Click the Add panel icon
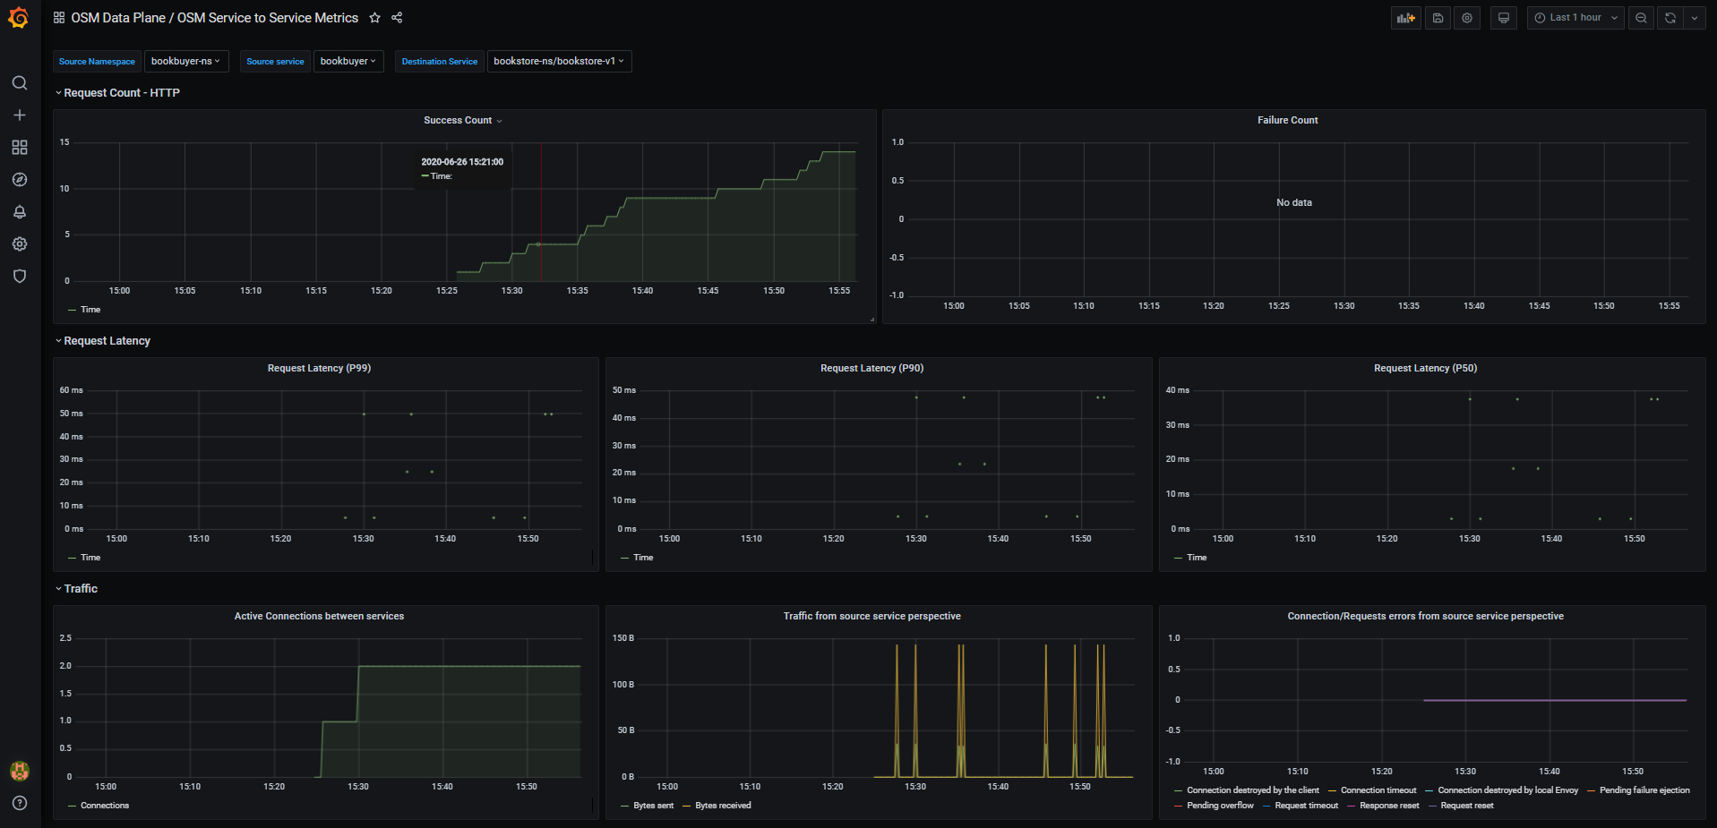Viewport: 1717px width, 828px height. [1406, 18]
